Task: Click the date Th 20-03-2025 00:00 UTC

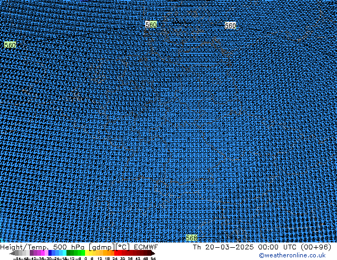Action: point(245,247)
